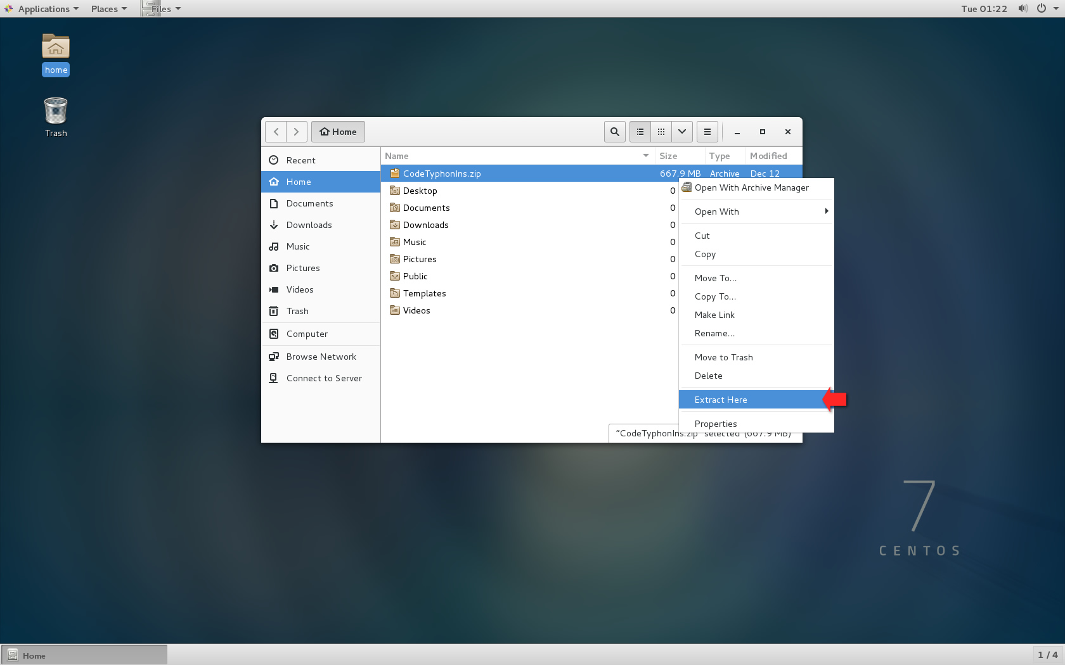Select the Videos folder in file list

click(530, 310)
